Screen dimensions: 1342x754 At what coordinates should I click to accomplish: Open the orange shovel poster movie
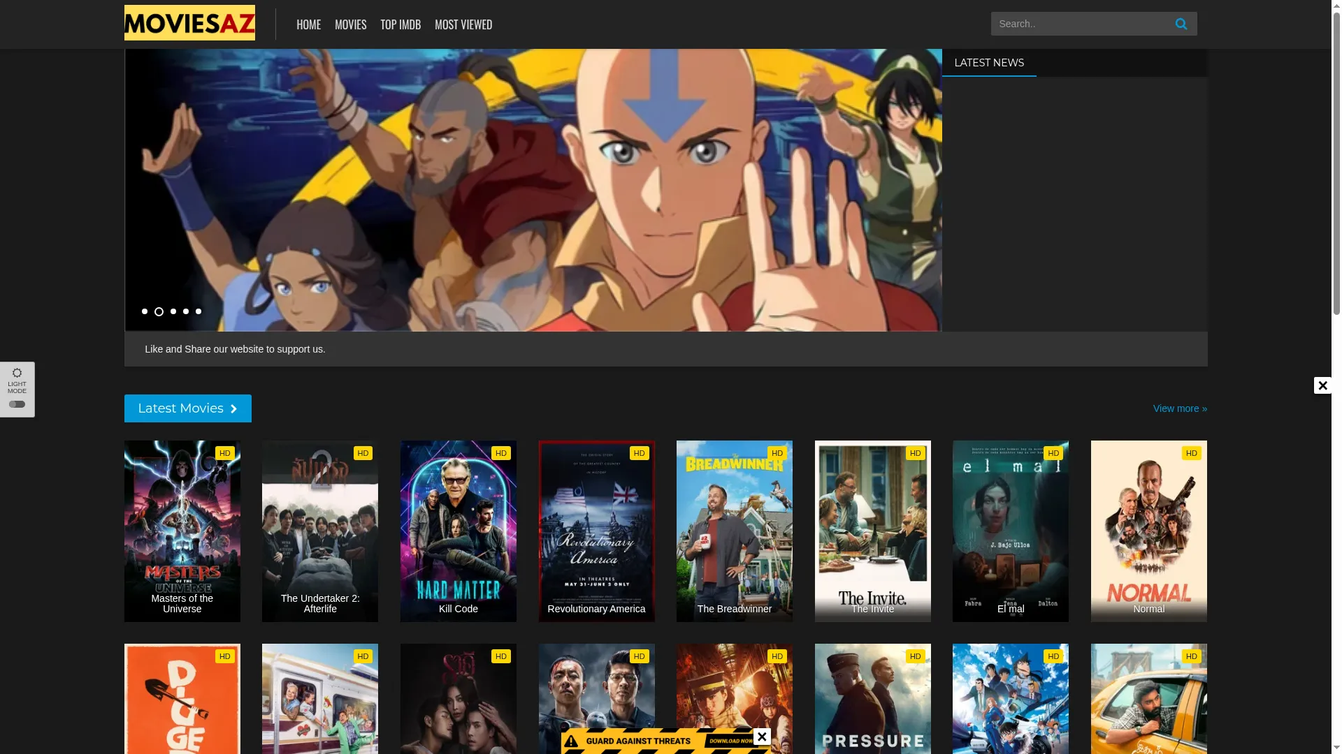point(182,699)
